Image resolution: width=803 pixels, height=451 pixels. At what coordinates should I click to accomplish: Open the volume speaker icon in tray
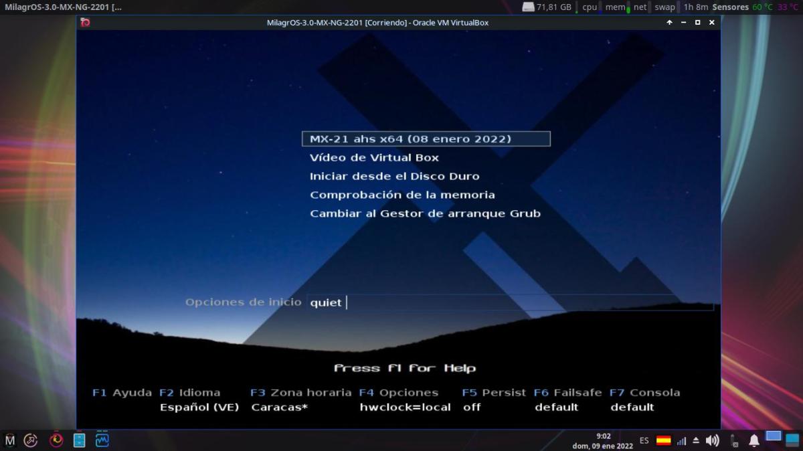click(x=713, y=440)
